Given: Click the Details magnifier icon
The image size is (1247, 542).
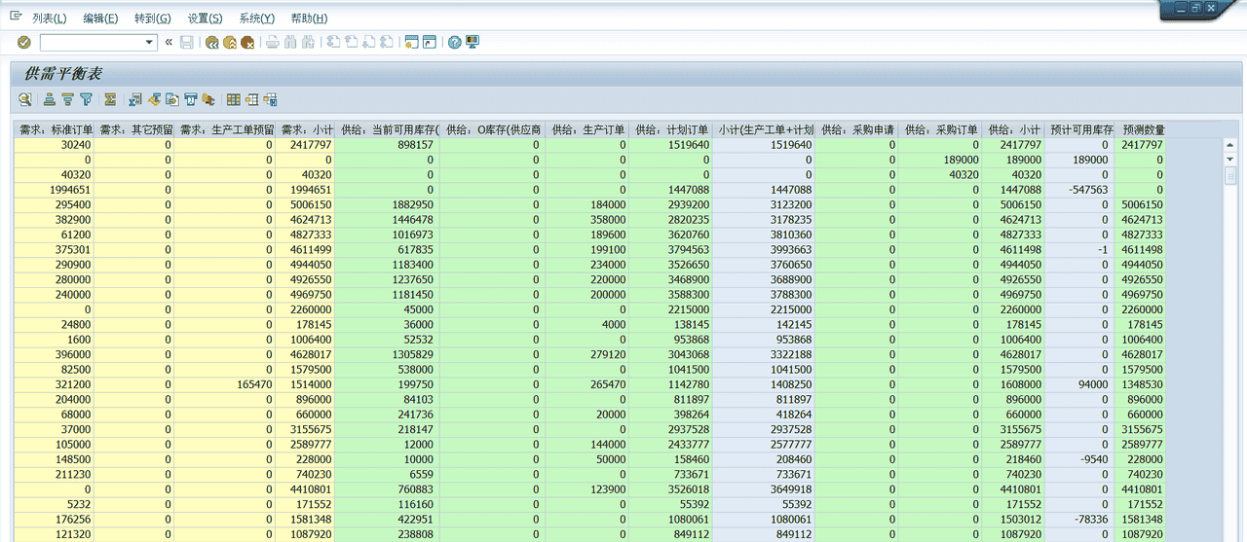Looking at the screenshot, I should 24,99.
